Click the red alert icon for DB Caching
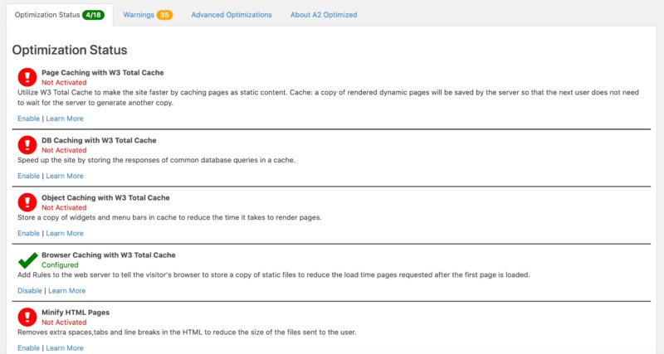 (x=27, y=145)
